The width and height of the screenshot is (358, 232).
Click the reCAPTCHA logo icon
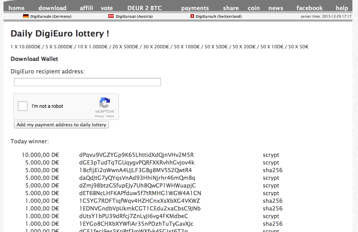(105, 103)
